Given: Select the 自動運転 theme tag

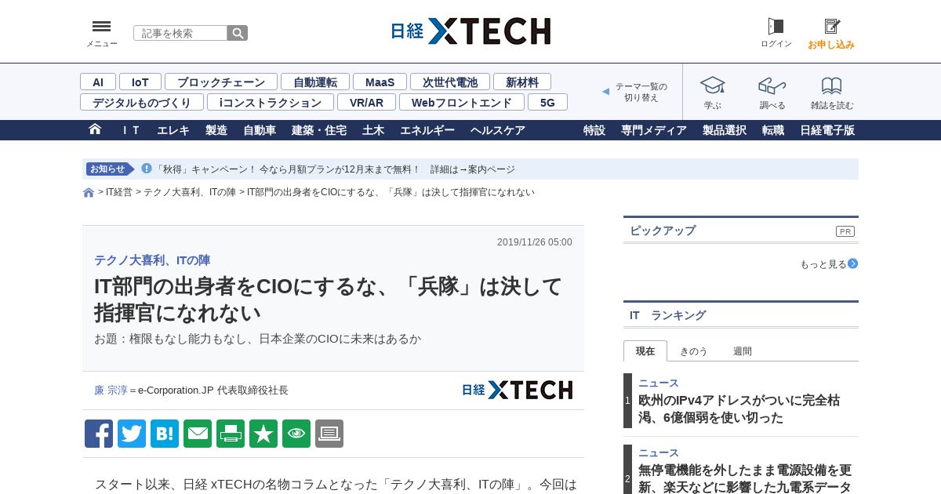Looking at the screenshot, I should 315,82.
